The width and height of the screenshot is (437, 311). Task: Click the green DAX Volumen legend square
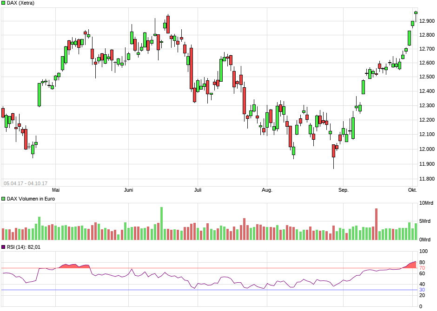pyautogui.click(x=3, y=199)
